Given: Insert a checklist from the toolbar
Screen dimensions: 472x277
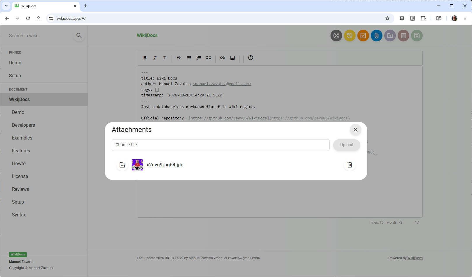Looking at the screenshot, I should pos(209,58).
